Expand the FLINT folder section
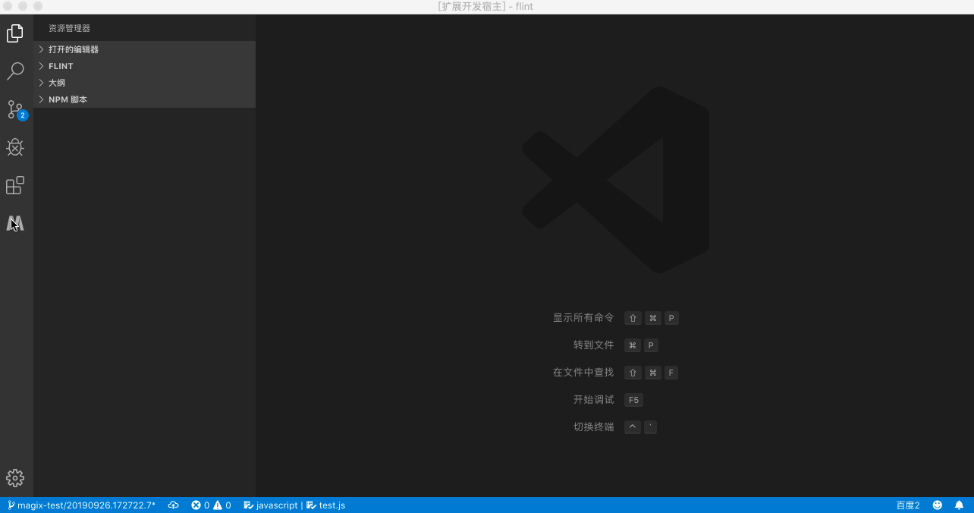This screenshot has width=974, height=513. coord(144,66)
